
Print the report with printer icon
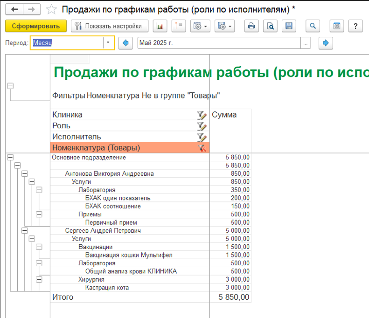click(251, 26)
